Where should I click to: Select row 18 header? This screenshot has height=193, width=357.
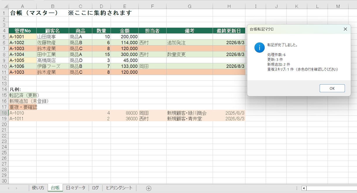(4, 113)
